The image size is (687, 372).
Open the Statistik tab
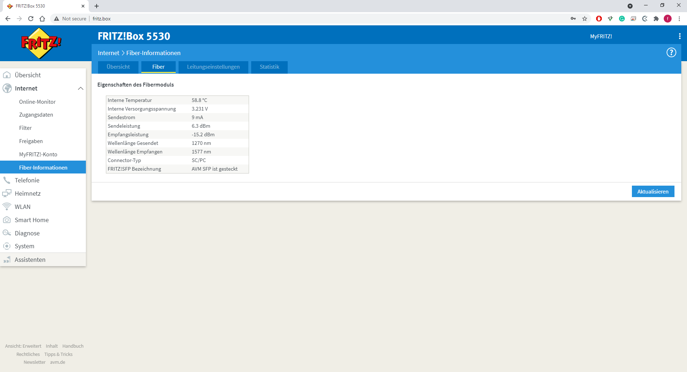(269, 67)
